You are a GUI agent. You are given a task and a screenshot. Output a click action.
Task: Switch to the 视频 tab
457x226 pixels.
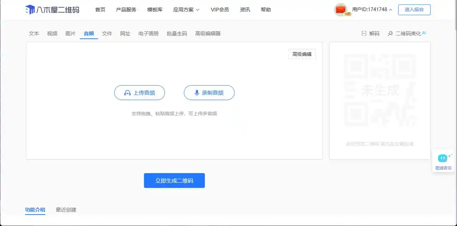(x=52, y=33)
